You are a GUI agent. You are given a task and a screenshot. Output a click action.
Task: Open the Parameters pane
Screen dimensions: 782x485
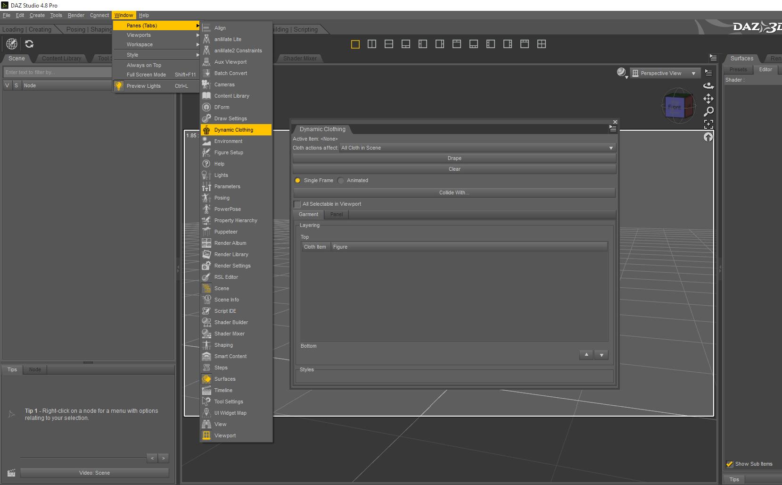tap(236, 186)
